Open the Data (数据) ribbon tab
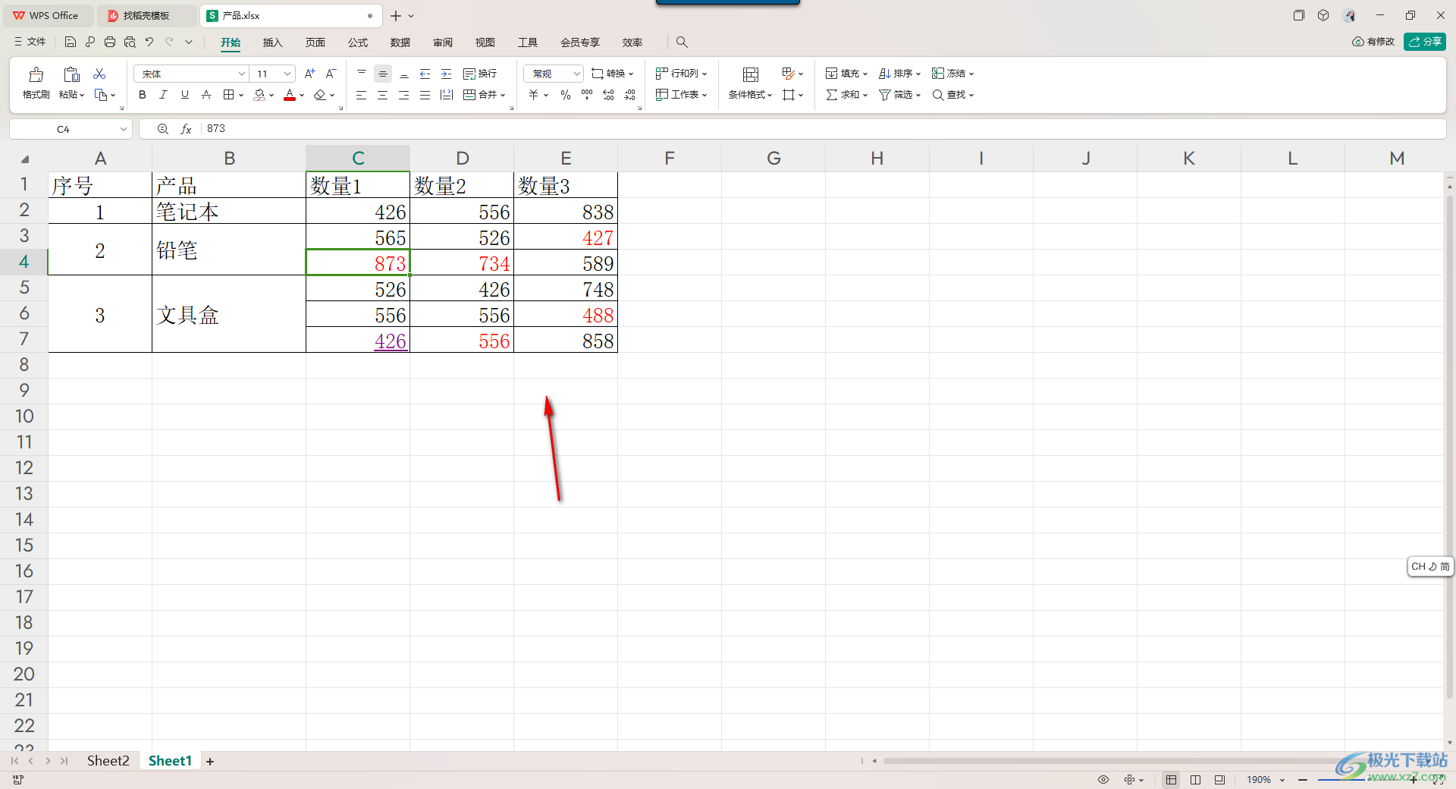1456x789 pixels. point(400,42)
